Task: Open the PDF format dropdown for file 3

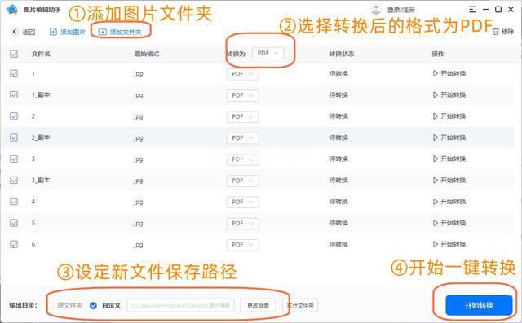Action: pyautogui.click(x=243, y=159)
